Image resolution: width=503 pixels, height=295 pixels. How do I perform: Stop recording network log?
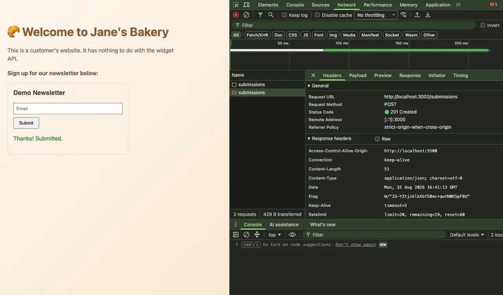[236, 15]
